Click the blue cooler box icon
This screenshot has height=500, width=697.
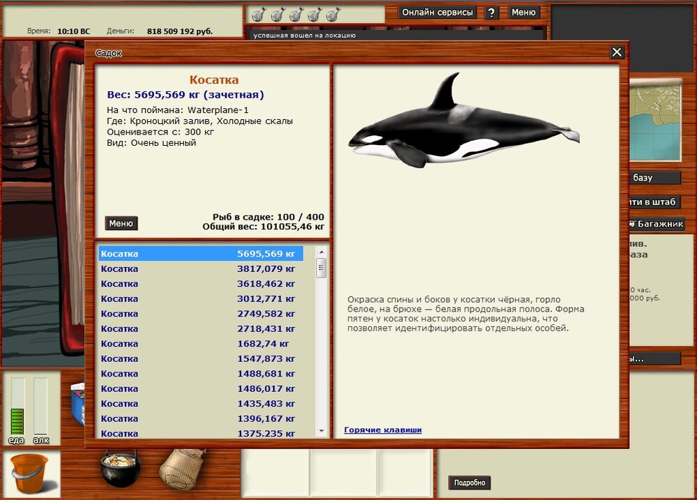(x=77, y=405)
